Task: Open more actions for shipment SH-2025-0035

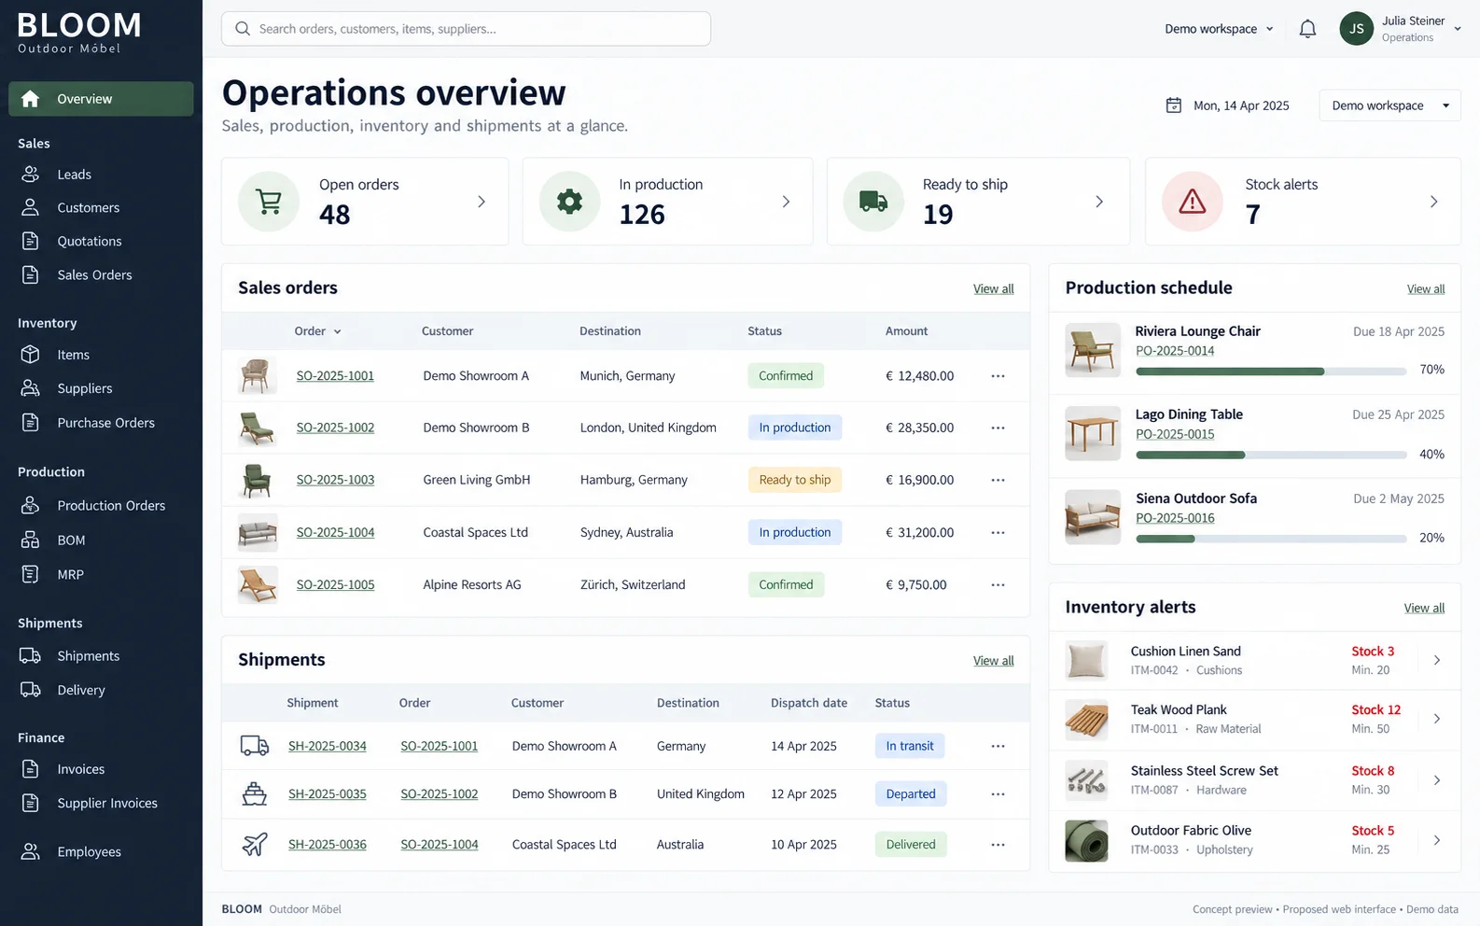Action: tap(998, 794)
